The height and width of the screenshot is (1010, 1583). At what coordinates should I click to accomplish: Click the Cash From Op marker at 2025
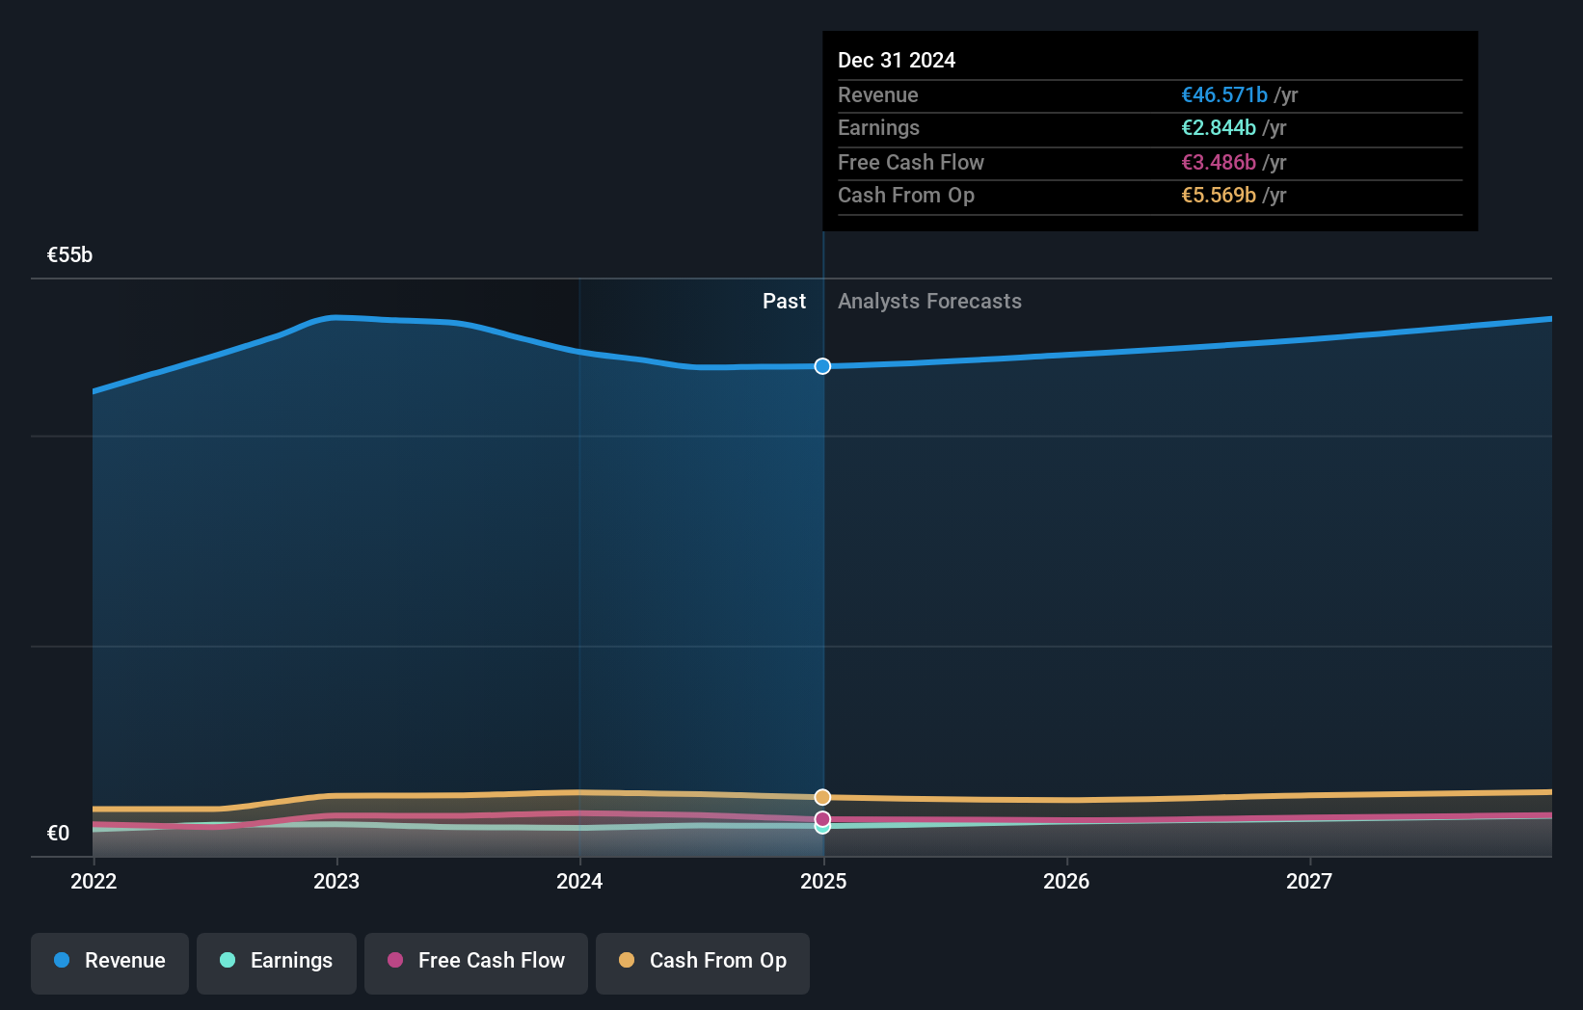[822, 797]
